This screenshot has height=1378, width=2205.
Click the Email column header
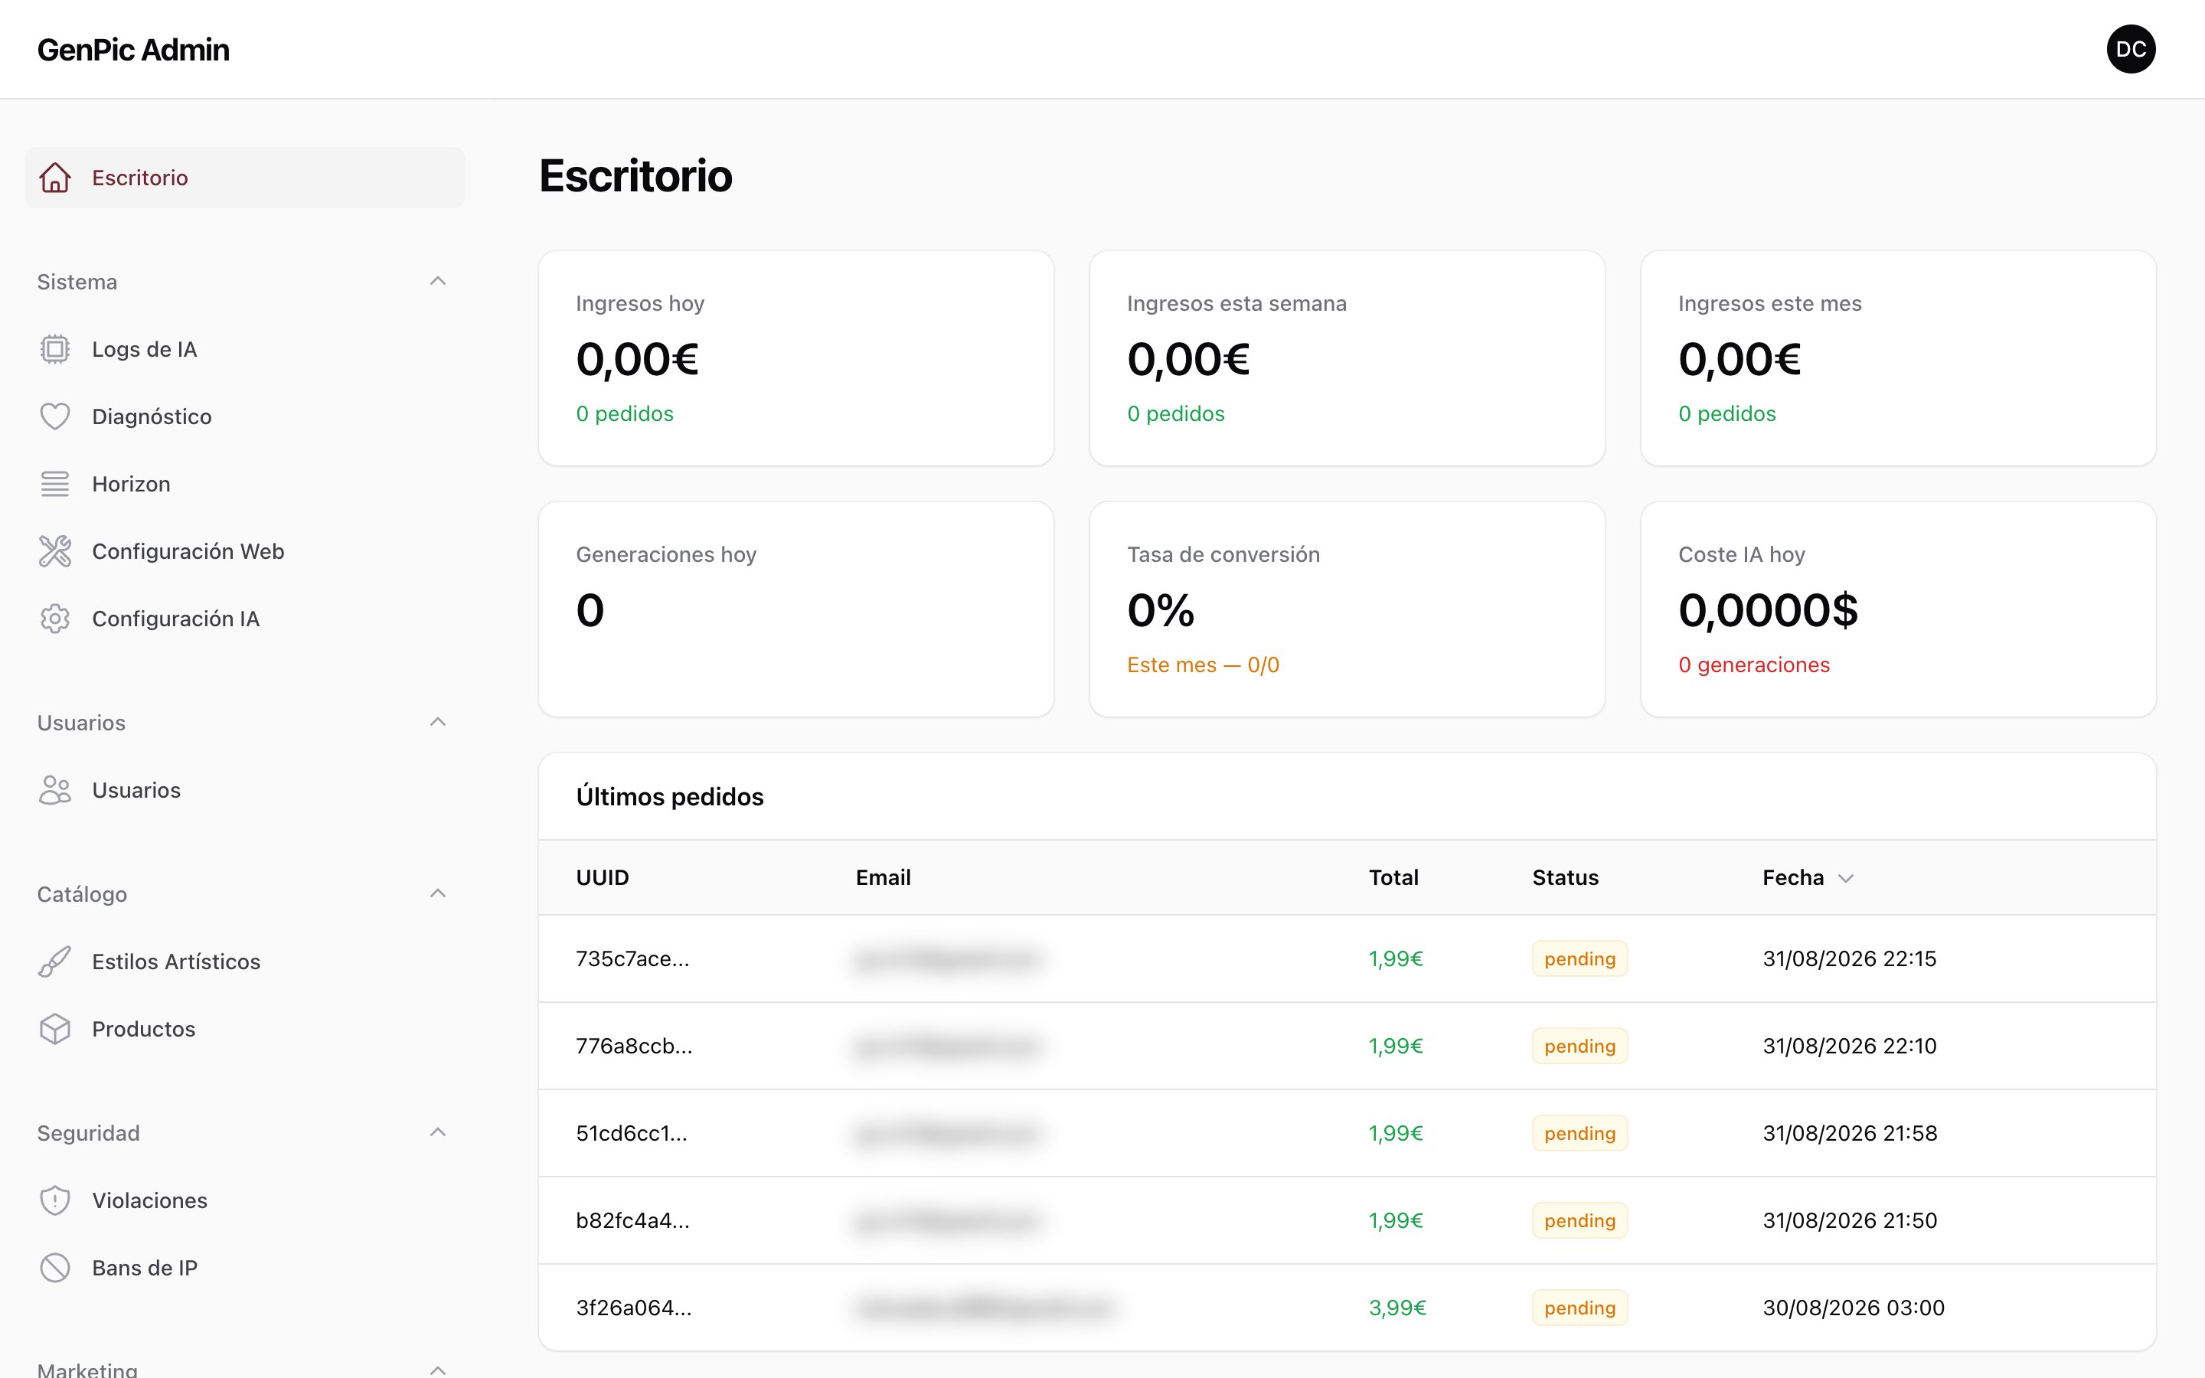click(x=883, y=877)
